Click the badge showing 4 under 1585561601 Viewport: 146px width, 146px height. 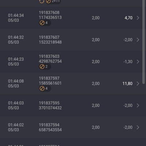tap(45, 88)
